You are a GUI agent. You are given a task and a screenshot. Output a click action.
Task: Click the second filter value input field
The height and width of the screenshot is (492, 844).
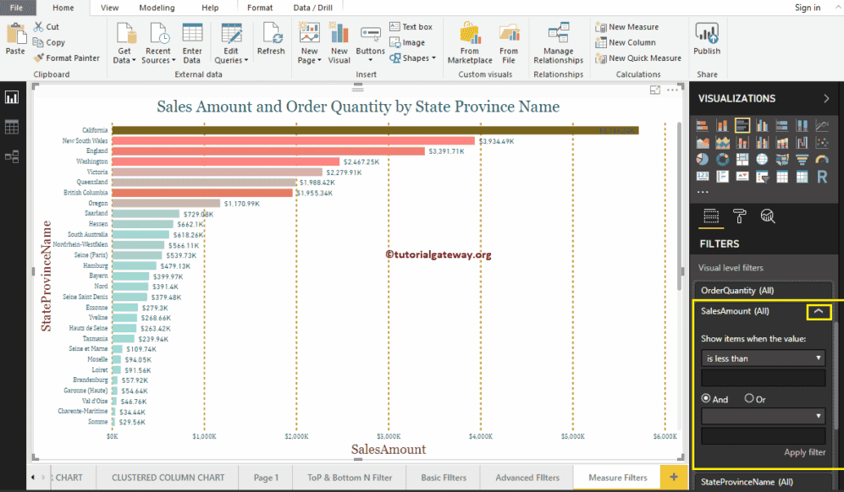(x=763, y=435)
